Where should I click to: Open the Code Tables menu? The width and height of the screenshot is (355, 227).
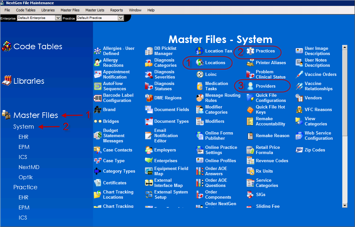point(25,10)
